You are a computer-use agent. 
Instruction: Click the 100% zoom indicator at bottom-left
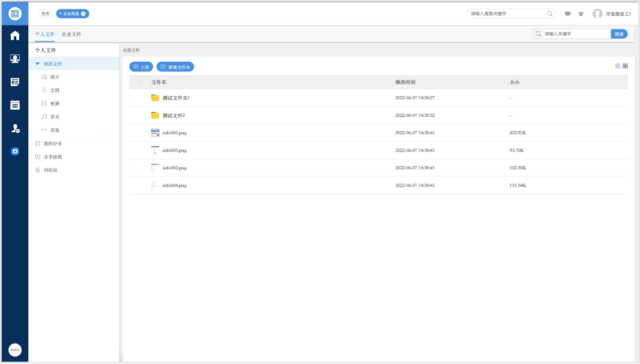pyautogui.click(x=14, y=350)
